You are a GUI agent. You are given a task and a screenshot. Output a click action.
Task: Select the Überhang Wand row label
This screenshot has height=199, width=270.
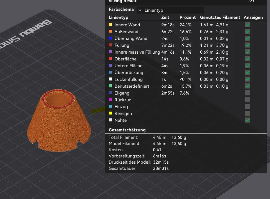[x=131, y=38]
